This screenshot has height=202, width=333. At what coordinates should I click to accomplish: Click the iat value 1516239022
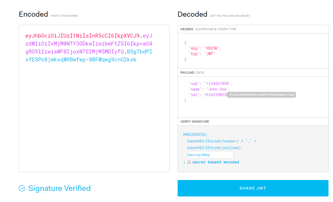point(215,95)
